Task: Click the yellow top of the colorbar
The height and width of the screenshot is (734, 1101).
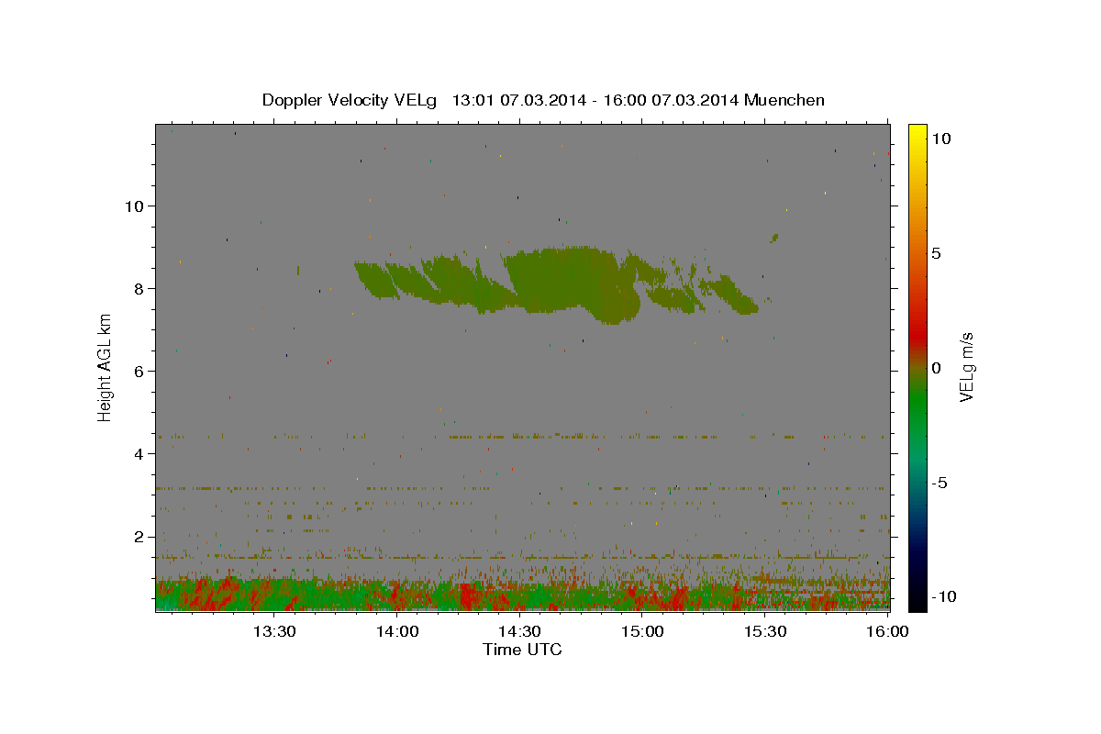Action: click(917, 133)
